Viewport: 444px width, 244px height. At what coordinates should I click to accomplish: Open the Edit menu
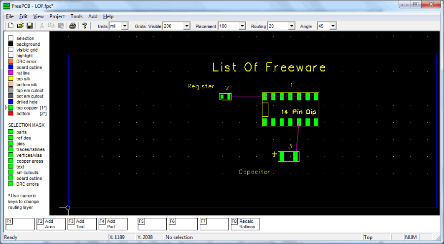pyautogui.click(x=24, y=16)
